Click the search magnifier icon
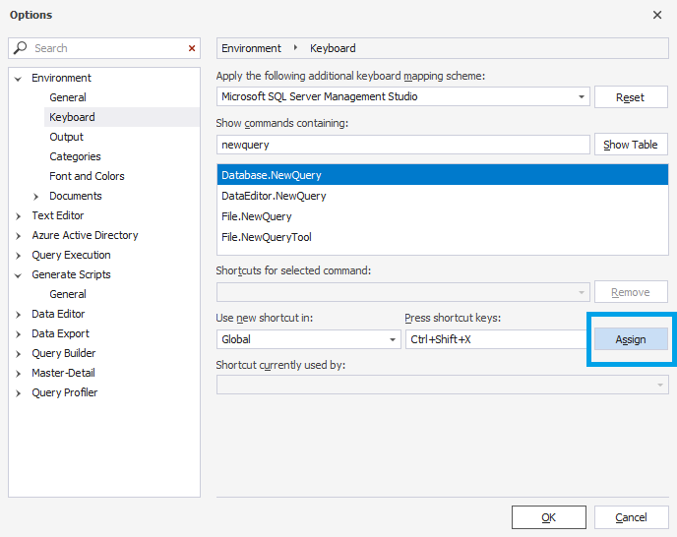This screenshot has height=537, width=677. 20,48
